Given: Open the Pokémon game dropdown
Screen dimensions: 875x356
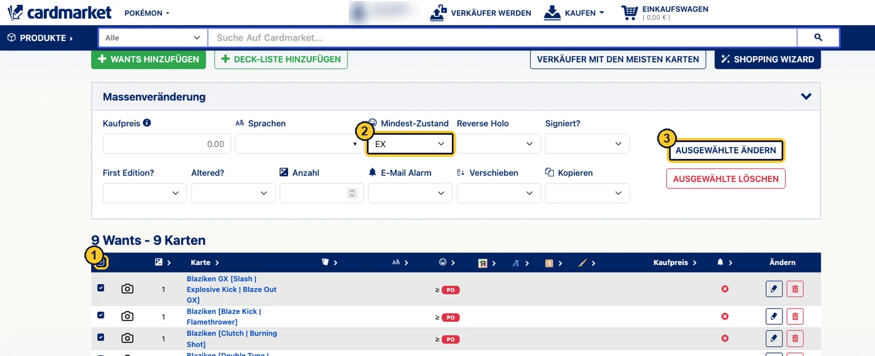Looking at the screenshot, I should 147,13.
